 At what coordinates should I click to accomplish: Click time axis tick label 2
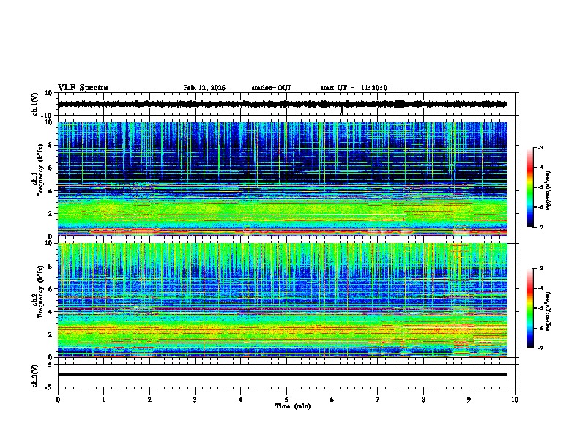pyautogui.click(x=149, y=400)
